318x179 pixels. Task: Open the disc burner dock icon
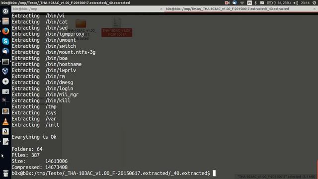click(x=5, y=82)
